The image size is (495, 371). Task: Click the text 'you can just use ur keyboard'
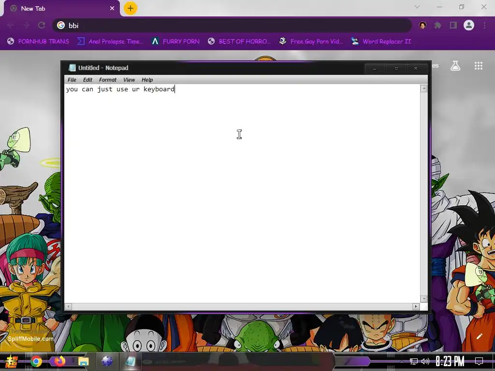click(120, 89)
